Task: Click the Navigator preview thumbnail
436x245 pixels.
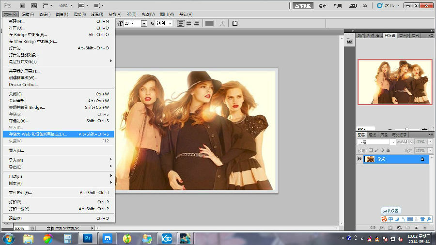Action: (395, 82)
